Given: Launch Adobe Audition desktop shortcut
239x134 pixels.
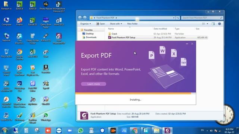Looking at the screenshot, I should pos(6,86).
